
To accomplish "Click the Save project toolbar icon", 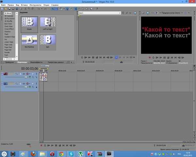I will (9, 9).
